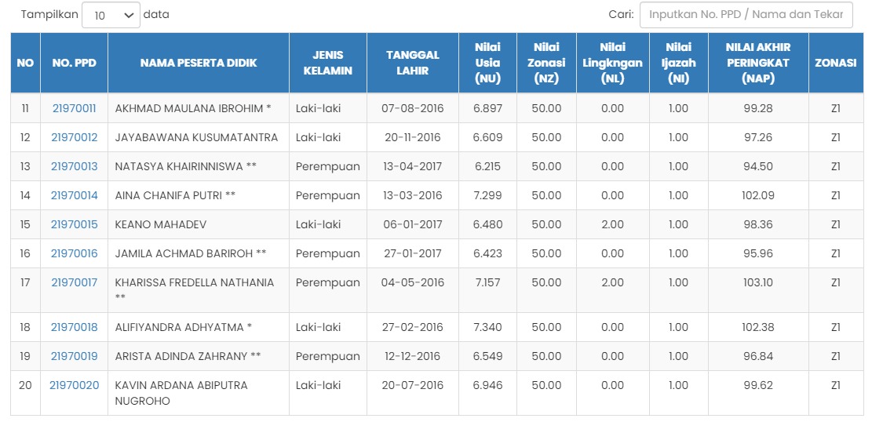This screenshot has height=422, width=872.
Task: Open the Tampilkan entries-per-page dropdown
Action: coord(111,15)
